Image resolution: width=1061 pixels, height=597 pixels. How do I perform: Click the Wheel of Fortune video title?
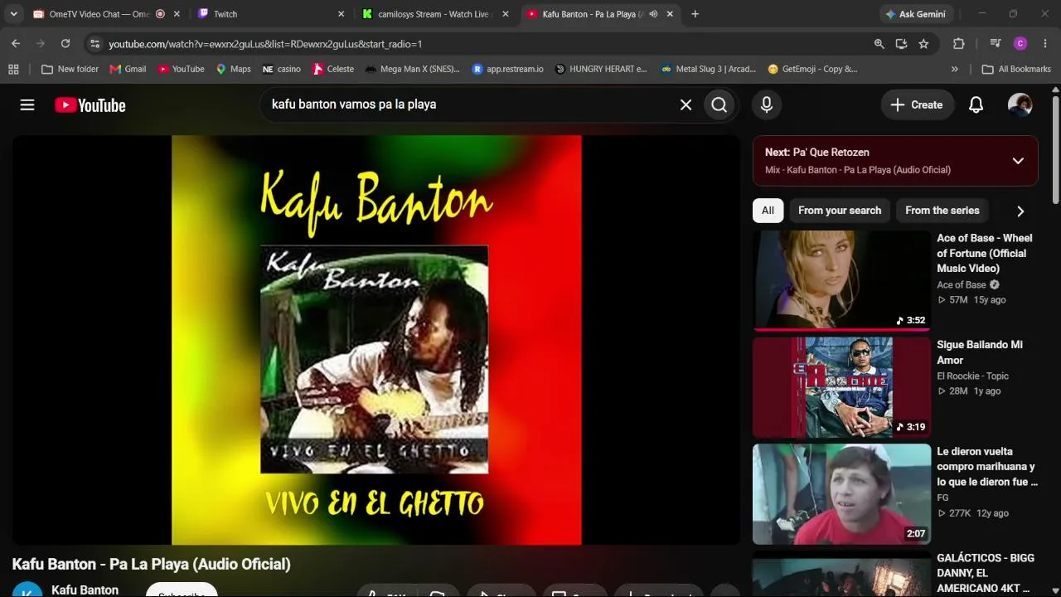[x=985, y=253]
